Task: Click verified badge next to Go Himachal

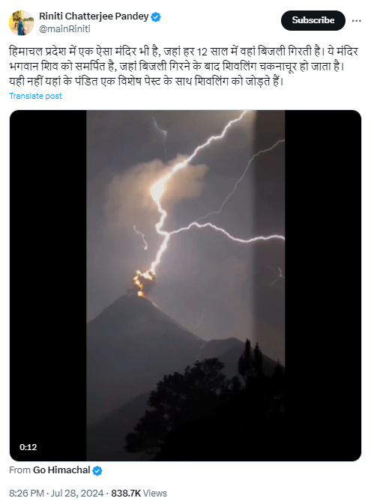Action: 97,470
